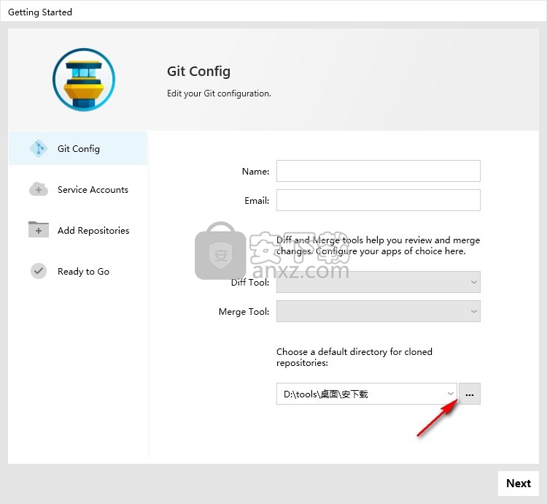Open the Service Accounts step
This screenshot has height=504, width=547.
tap(93, 190)
